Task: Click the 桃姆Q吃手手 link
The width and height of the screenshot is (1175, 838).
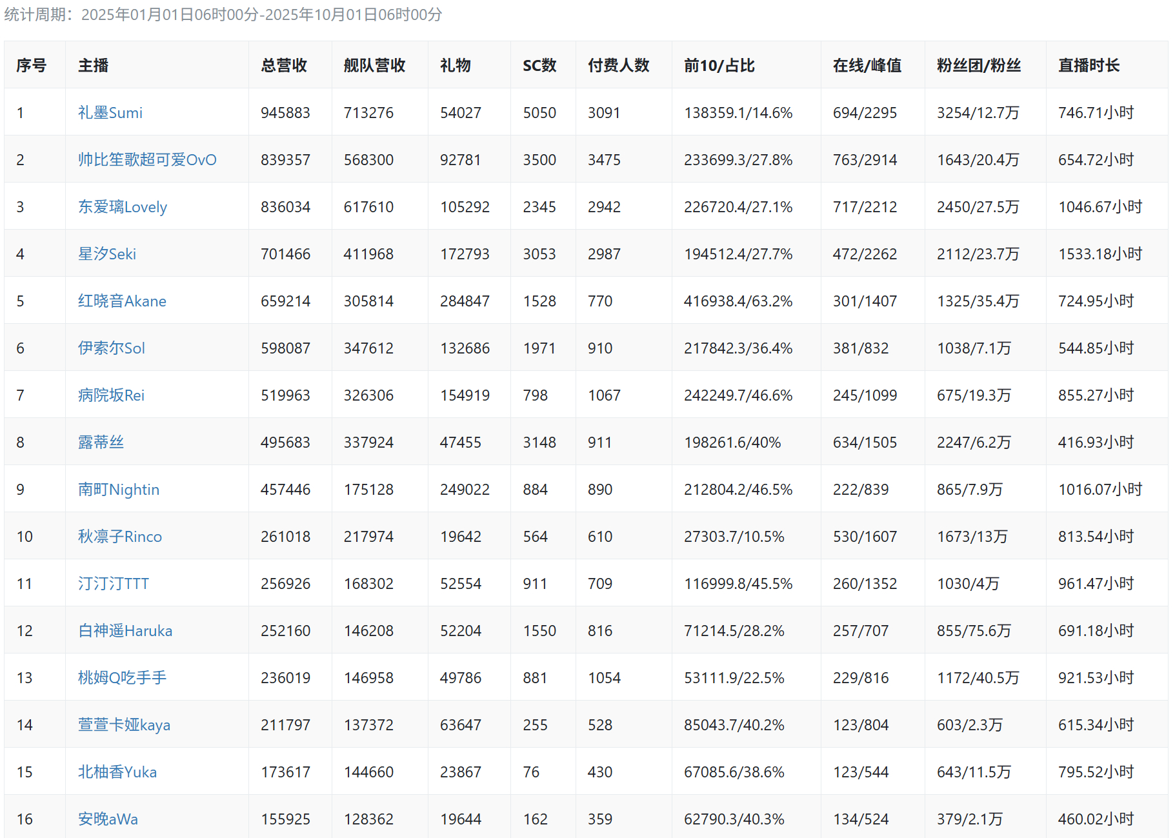Action: 122,678
